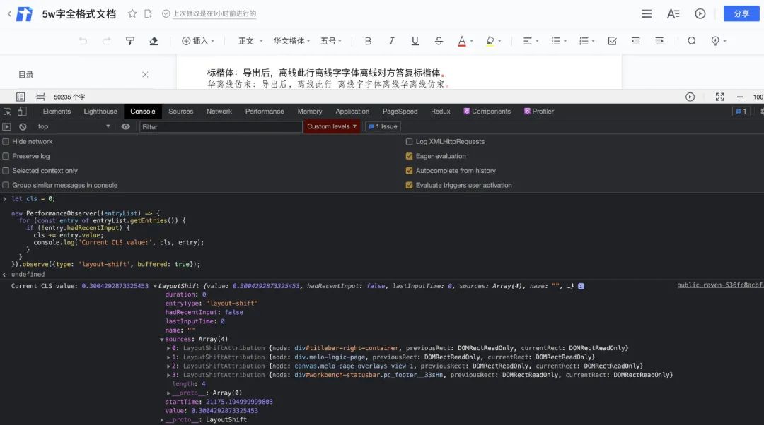Click the blue 分享 share button

point(741,13)
